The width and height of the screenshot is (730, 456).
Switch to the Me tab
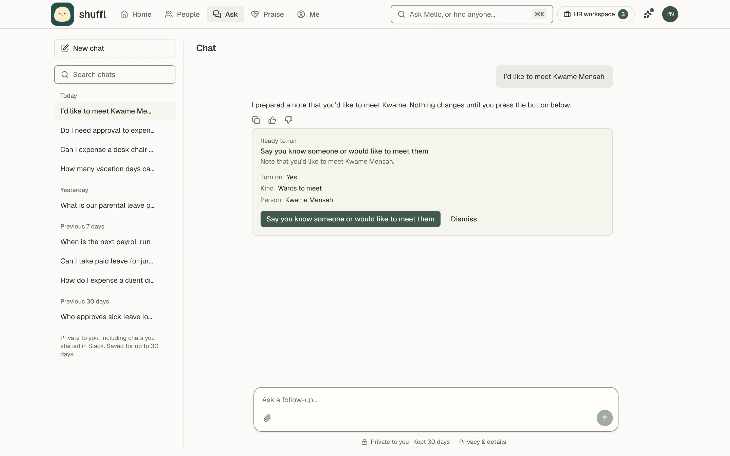pyautogui.click(x=308, y=14)
